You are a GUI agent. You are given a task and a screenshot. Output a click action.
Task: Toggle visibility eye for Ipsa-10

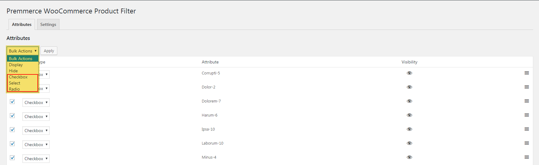[409, 129]
